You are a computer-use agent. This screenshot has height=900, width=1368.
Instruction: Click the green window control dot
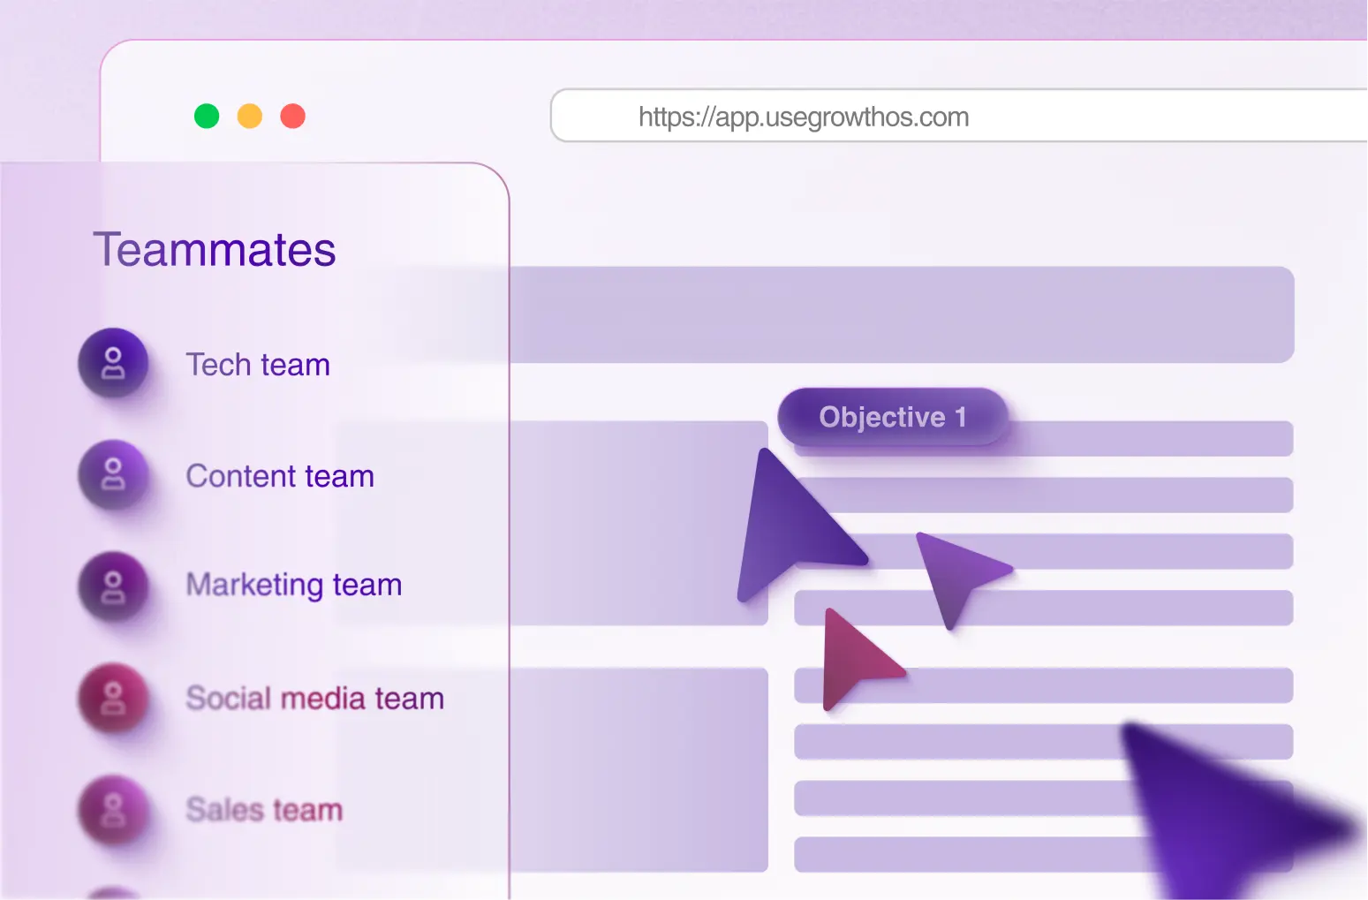[x=207, y=116]
